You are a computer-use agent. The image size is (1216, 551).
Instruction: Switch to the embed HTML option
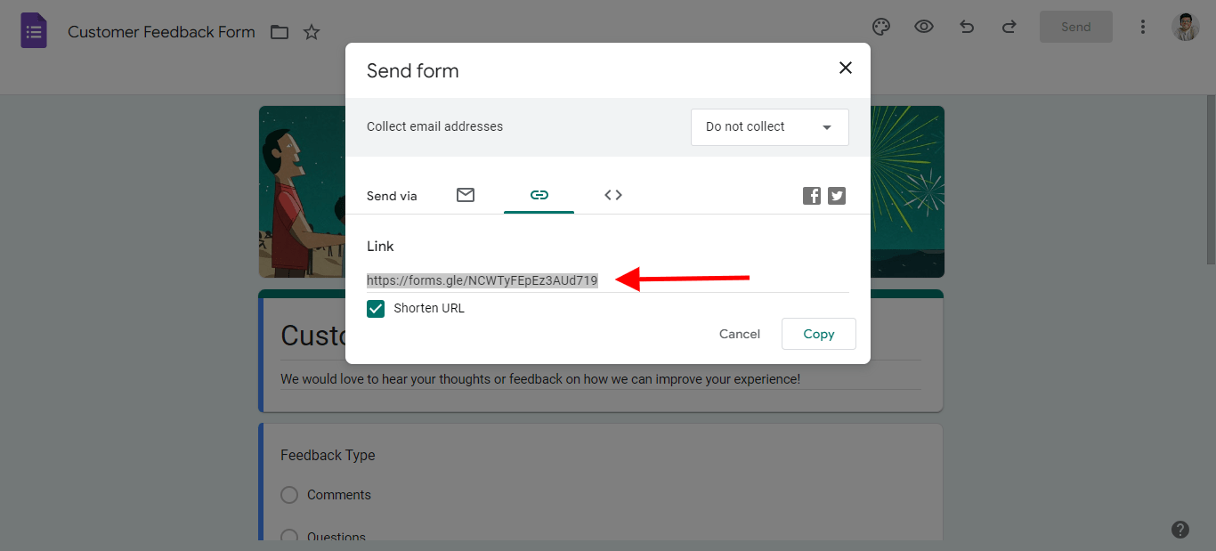pos(612,195)
